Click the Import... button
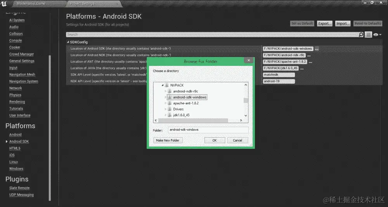The image size is (388, 207). 343,24
